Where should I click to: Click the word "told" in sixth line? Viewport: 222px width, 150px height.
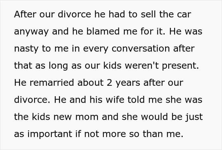[136, 100]
